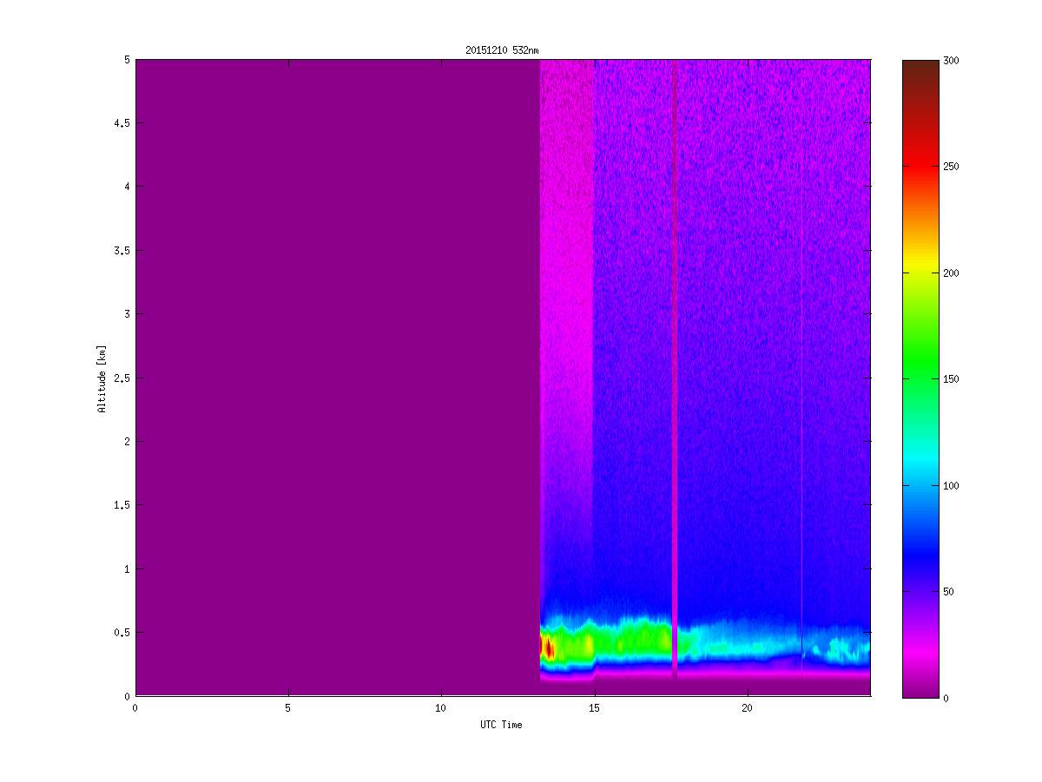The image size is (1042, 782).
Task: Click the y-axis tick label 4.5
Action: 121,123
